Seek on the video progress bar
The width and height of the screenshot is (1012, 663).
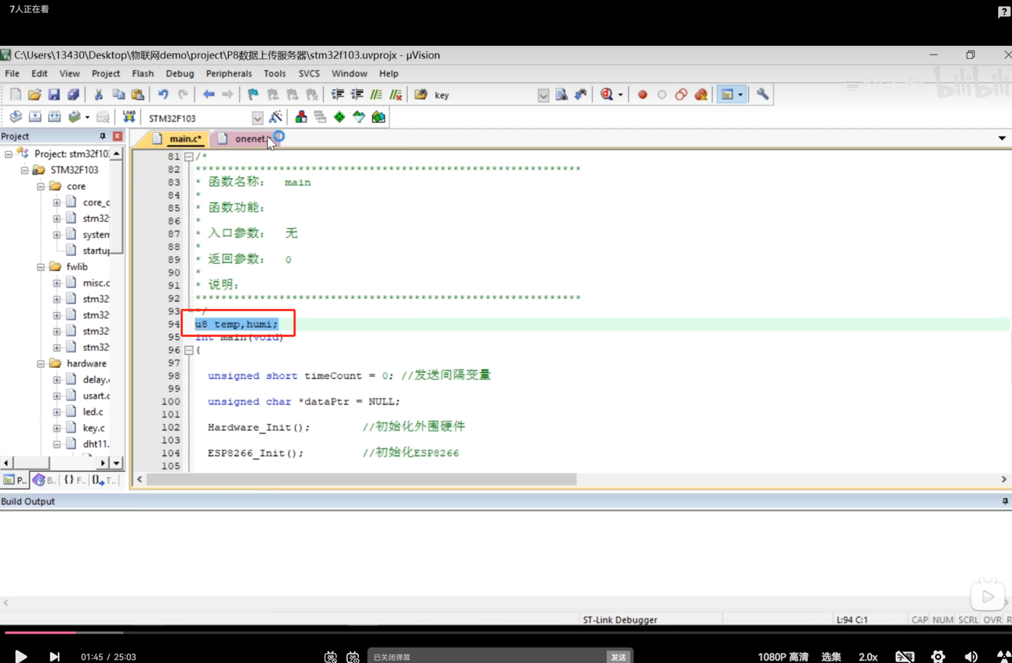tap(506, 632)
